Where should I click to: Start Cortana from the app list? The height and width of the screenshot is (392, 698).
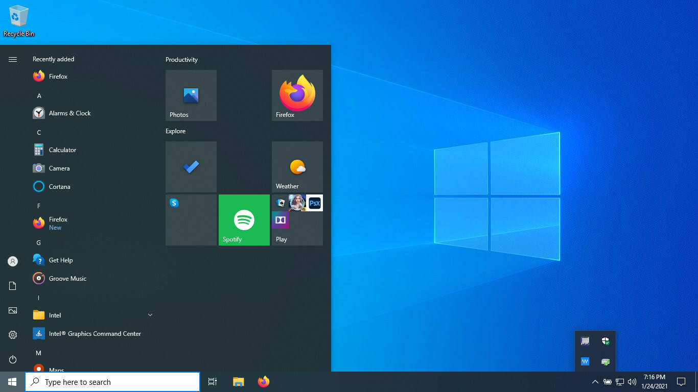pos(93,187)
